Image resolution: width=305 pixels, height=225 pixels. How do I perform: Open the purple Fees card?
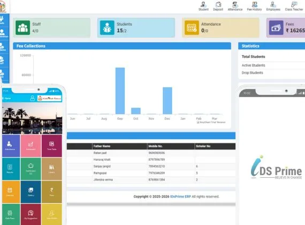point(286,28)
